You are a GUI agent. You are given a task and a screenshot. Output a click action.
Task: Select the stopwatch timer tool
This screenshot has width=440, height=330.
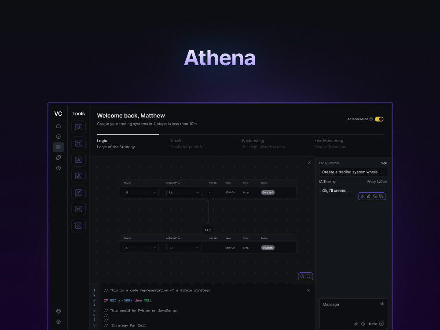tap(79, 193)
